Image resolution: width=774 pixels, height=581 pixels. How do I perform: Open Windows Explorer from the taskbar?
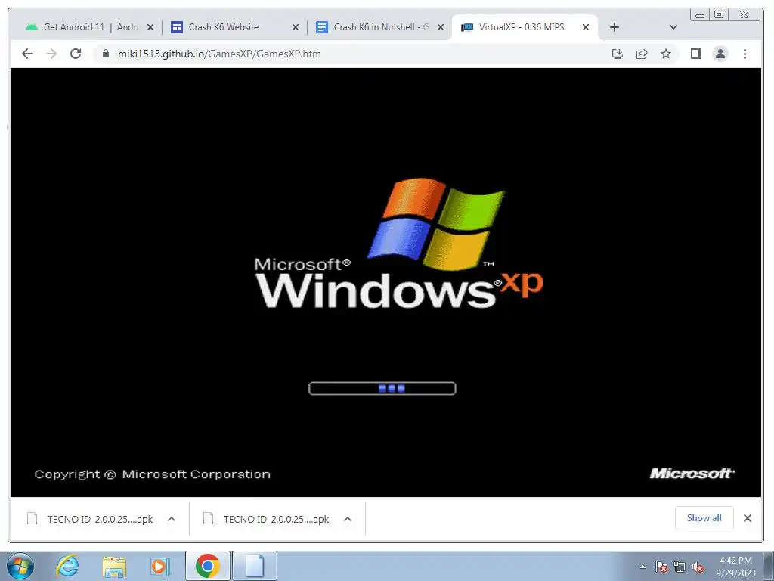pos(114,566)
